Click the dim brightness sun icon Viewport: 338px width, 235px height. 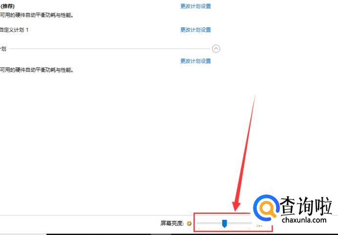point(189,223)
